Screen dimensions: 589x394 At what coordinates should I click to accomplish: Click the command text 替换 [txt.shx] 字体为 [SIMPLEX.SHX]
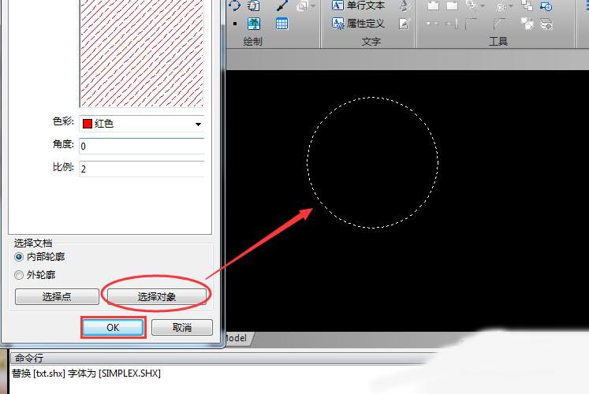[x=86, y=374]
